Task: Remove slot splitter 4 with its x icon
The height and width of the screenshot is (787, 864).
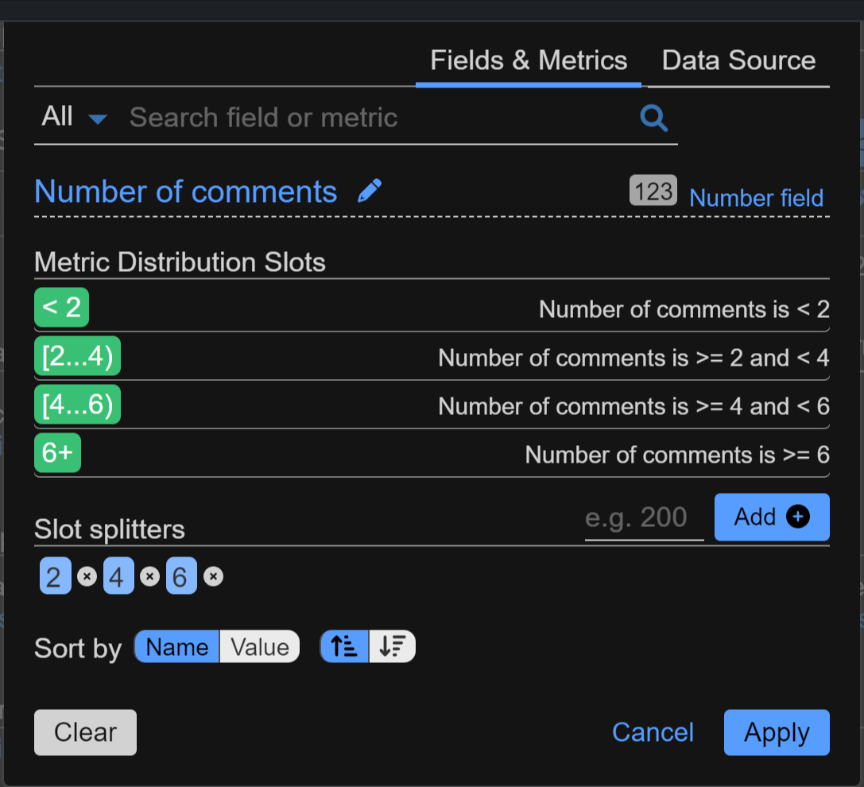Action: pos(149,577)
